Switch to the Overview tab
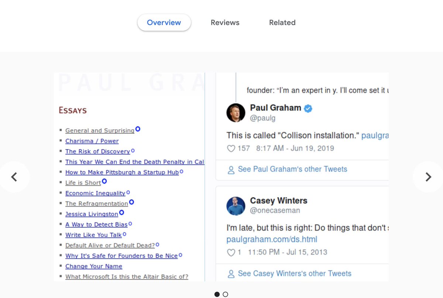 pos(164,22)
